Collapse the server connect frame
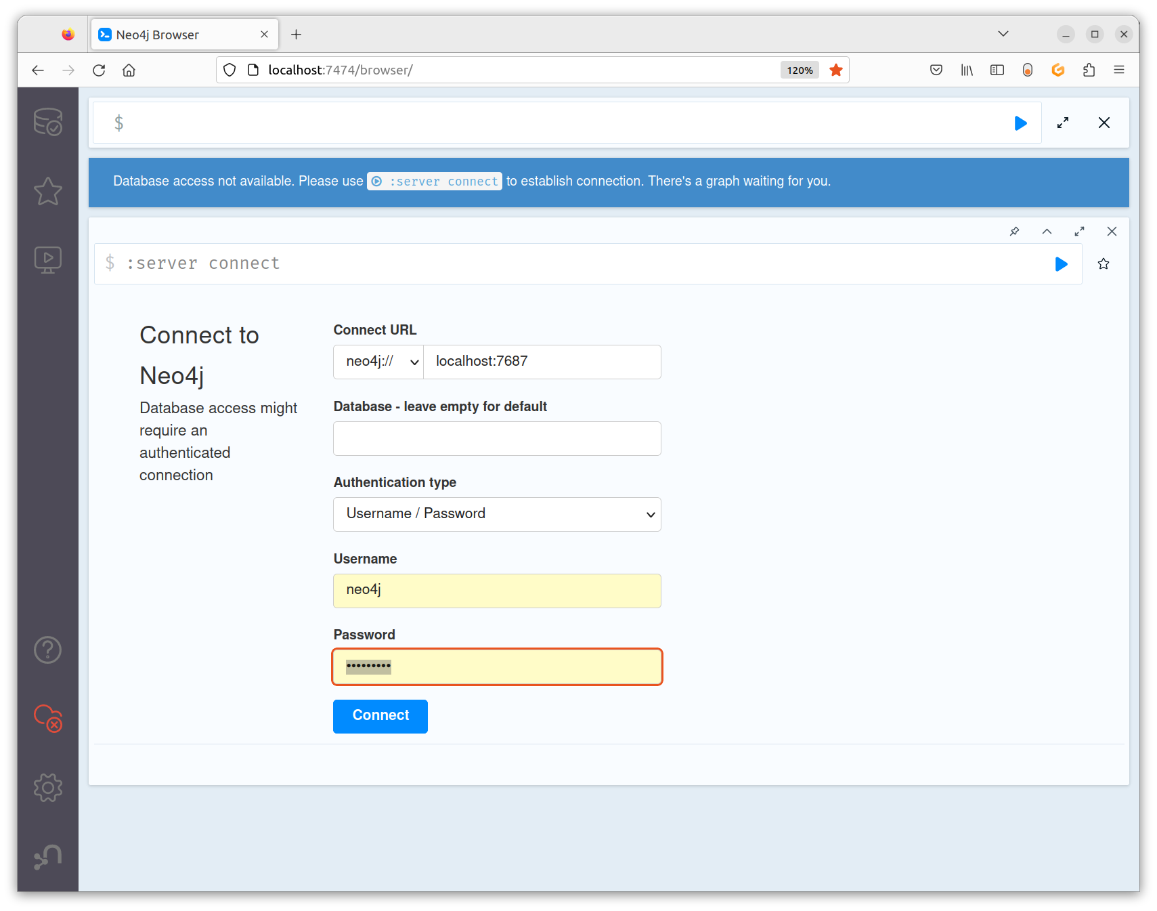Viewport: 1157px width, 911px height. point(1047,232)
